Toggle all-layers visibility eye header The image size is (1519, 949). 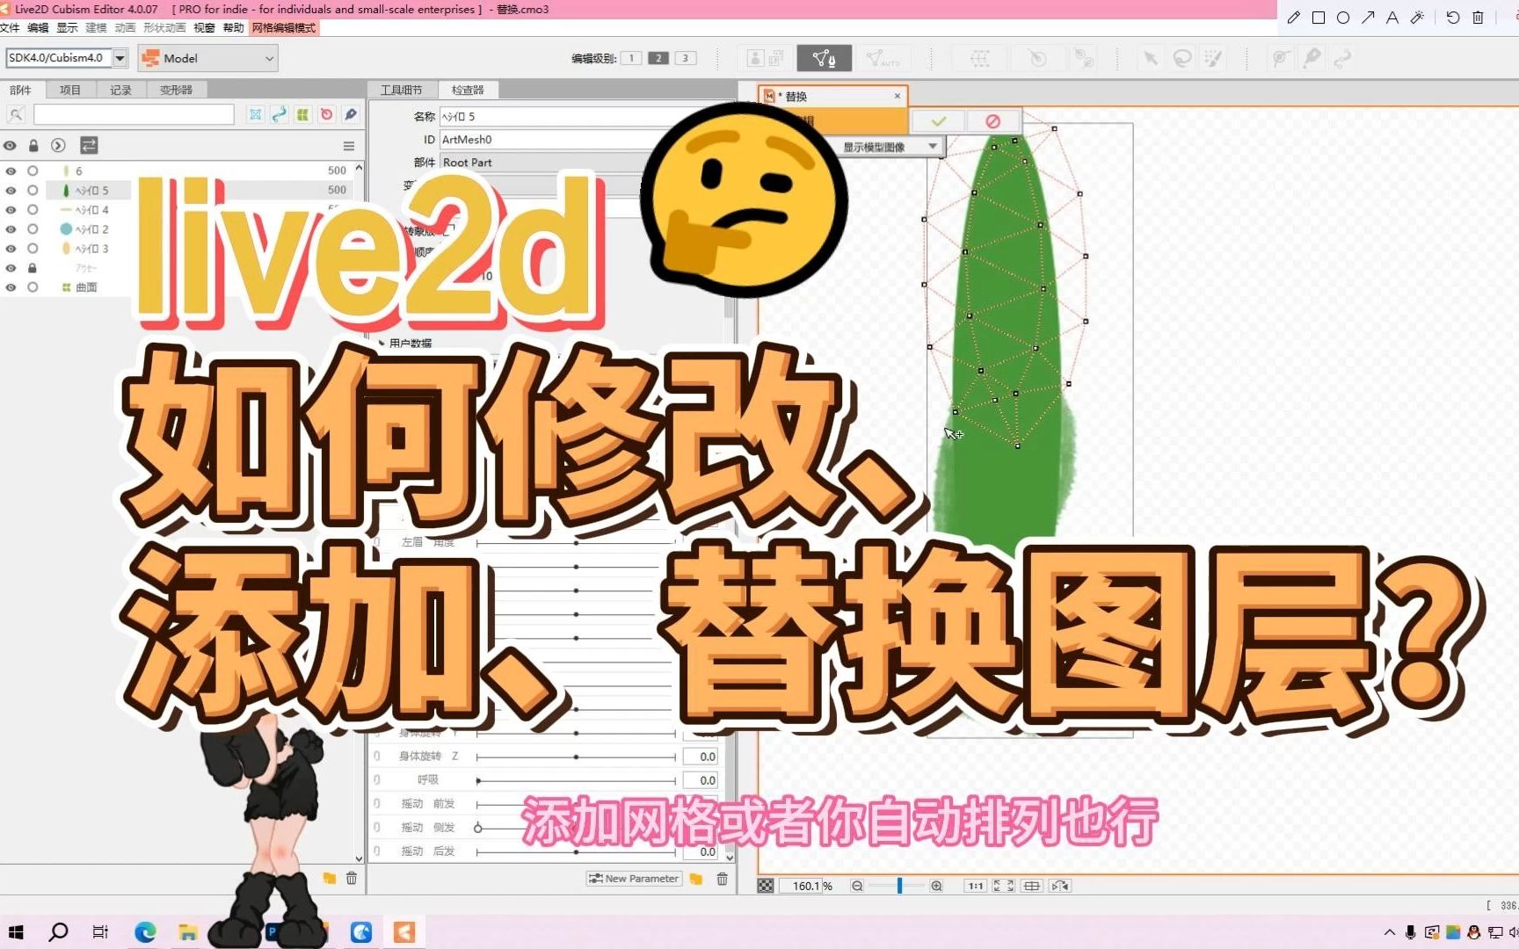10,146
